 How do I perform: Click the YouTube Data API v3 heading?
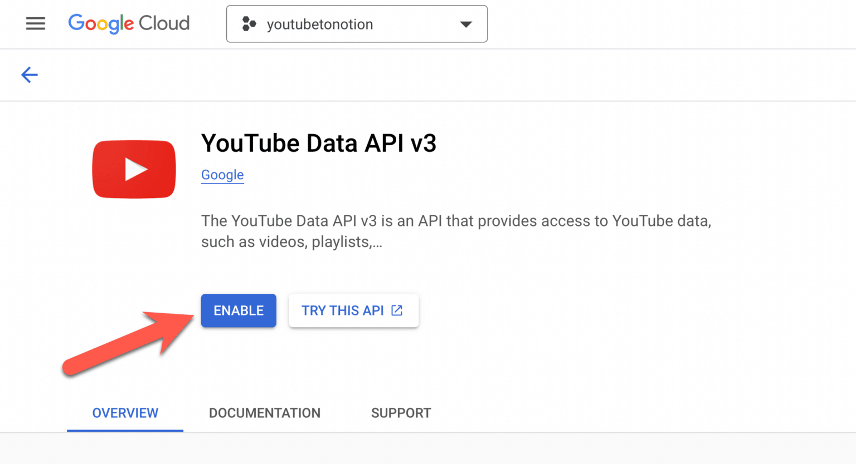click(x=319, y=143)
